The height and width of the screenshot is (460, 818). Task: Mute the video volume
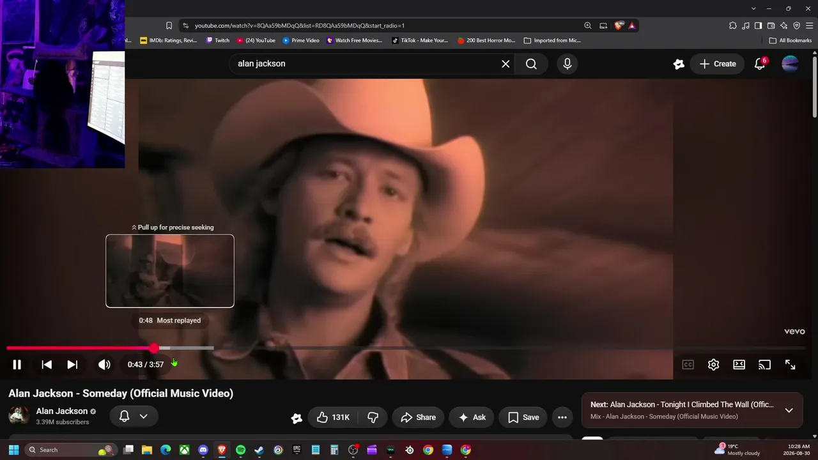tap(104, 365)
